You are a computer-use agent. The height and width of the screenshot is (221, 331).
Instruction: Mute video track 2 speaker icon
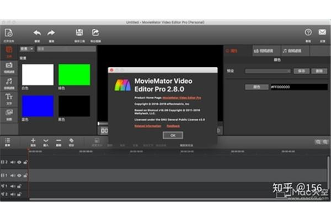(13, 162)
